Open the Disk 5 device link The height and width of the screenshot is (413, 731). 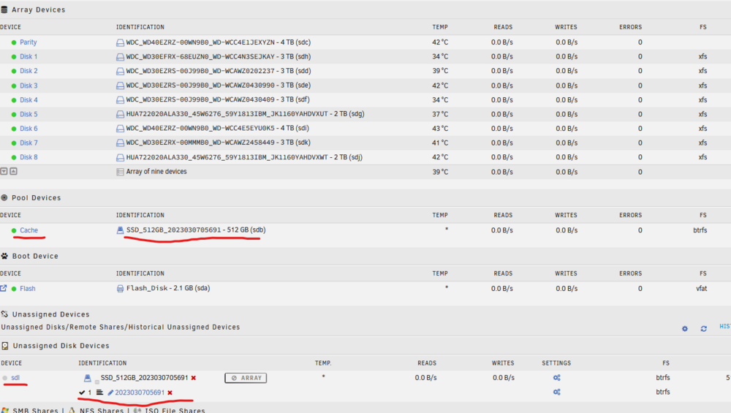[29, 114]
